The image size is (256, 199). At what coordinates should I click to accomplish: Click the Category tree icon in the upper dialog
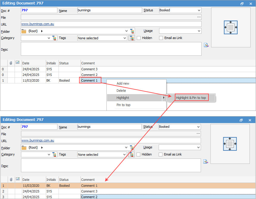pyautogui.click(x=54, y=38)
